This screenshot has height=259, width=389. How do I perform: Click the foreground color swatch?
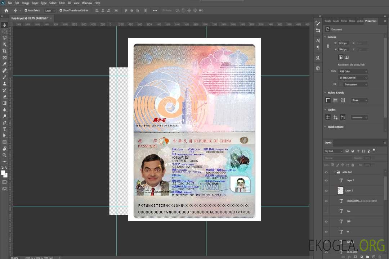click(3, 173)
